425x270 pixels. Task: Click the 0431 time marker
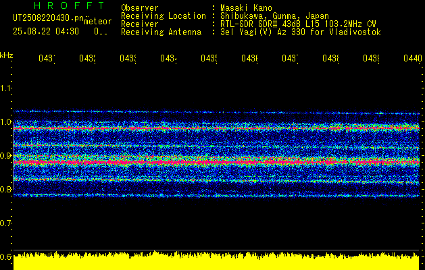tap(47, 58)
